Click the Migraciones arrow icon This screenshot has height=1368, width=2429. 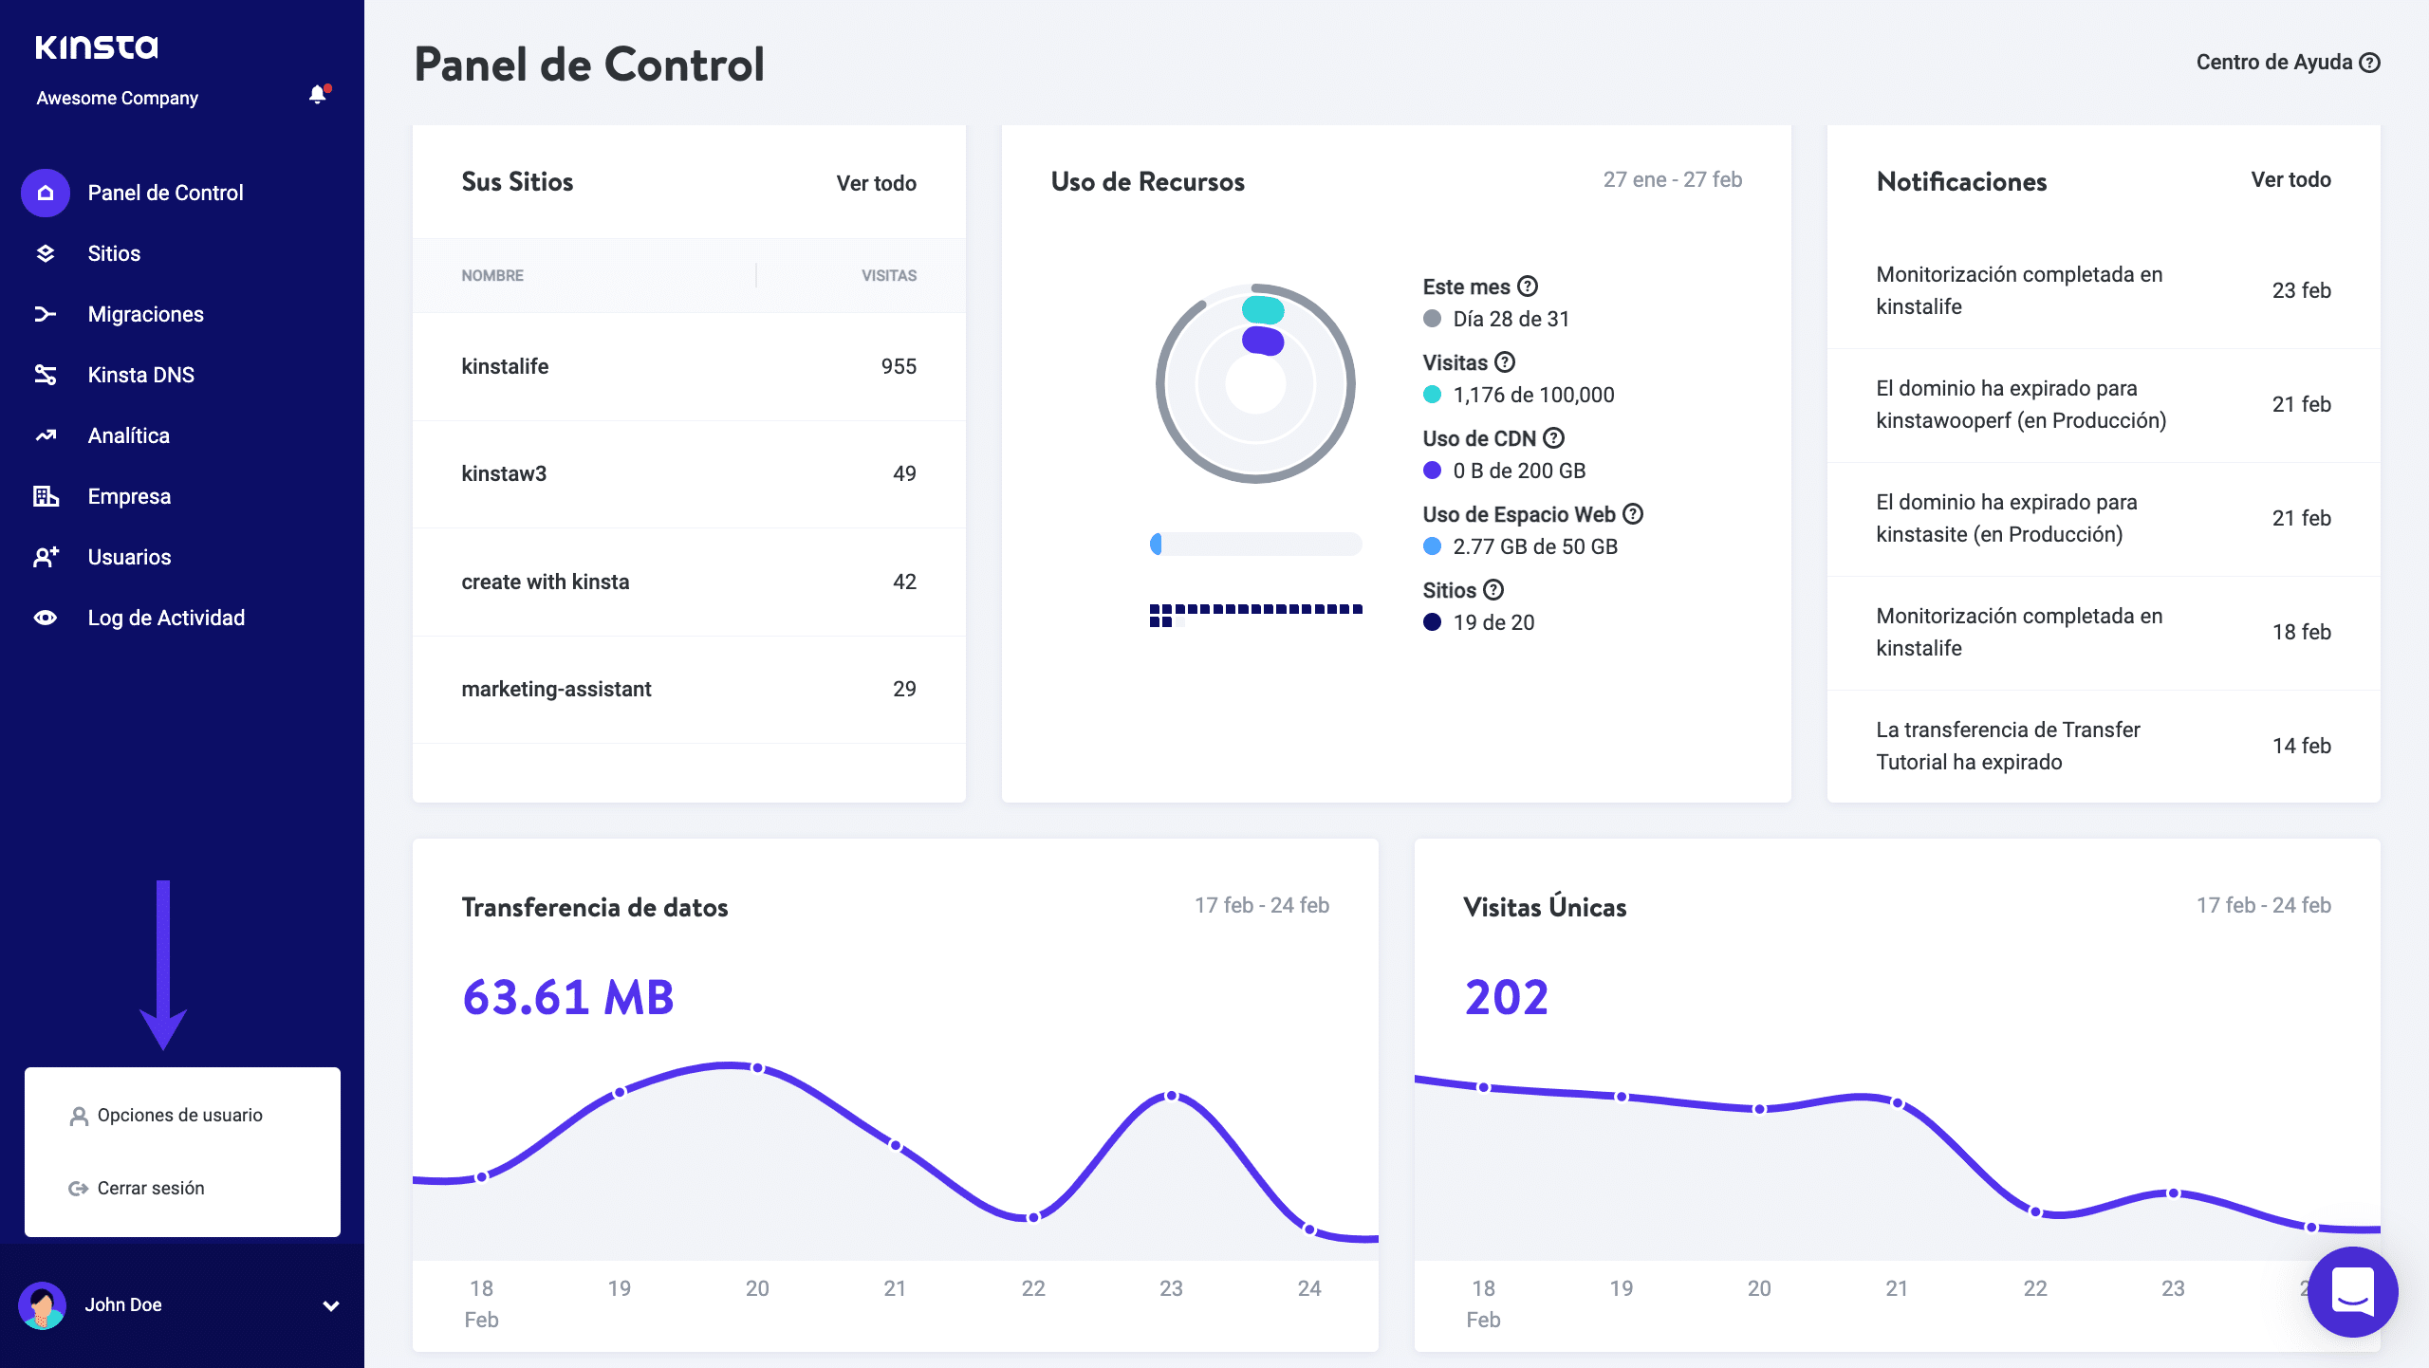click(45, 314)
